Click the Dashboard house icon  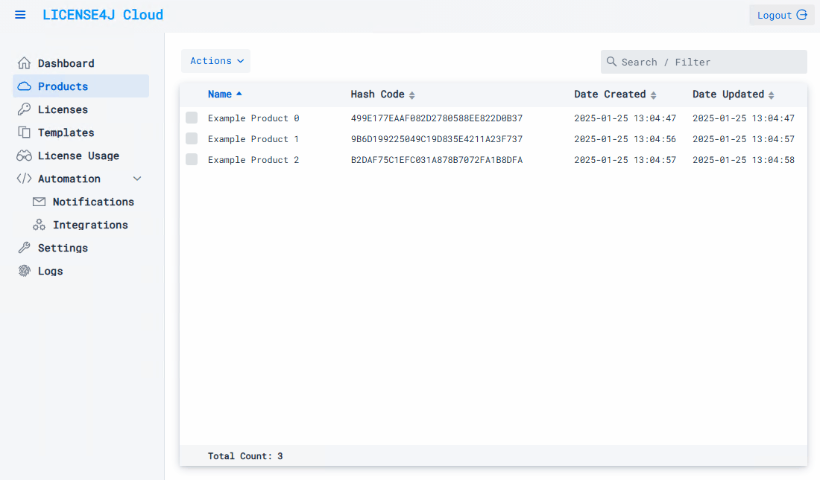24,63
